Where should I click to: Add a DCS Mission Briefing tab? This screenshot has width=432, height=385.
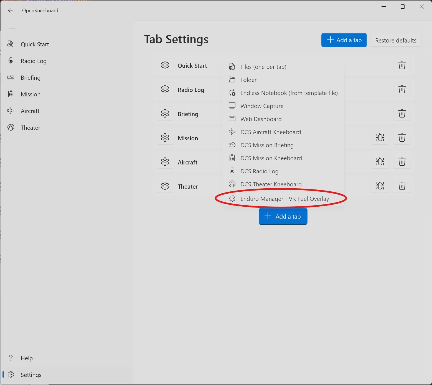point(283,145)
